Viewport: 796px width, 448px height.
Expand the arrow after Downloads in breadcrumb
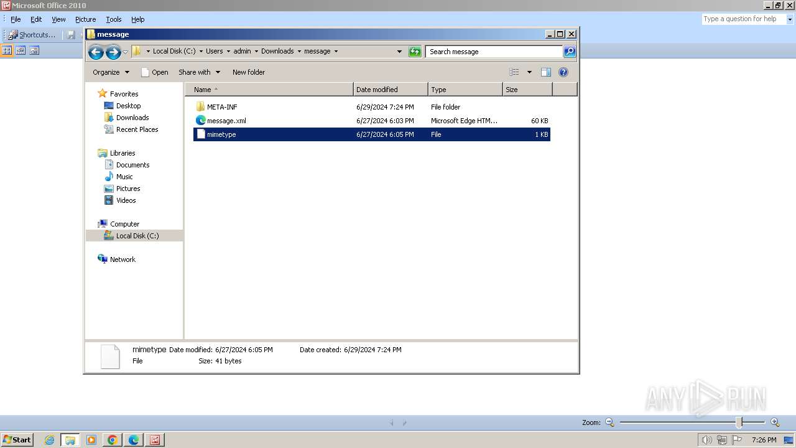299,52
